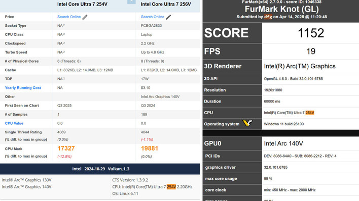The height and width of the screenshot is (201, 359).
Task: Click the FurMark Knot (GL) title
Action: [x=281, y=9]
